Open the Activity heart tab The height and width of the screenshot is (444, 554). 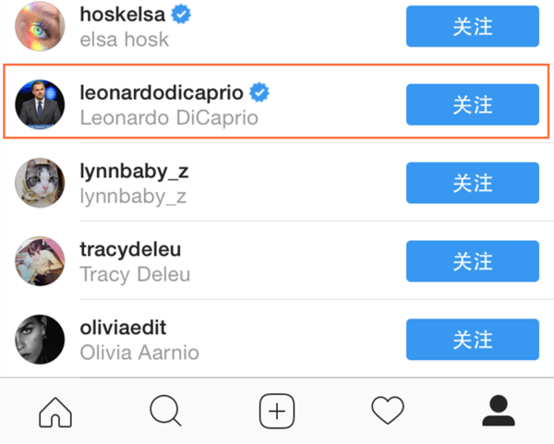pos(388,410)
